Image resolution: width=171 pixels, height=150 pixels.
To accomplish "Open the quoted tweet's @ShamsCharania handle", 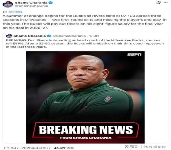I will coord(69,36).
